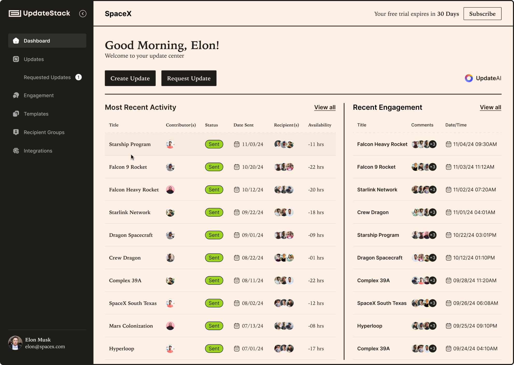Click the Updates refresh icon in sidebar
This screenshot has height=365, width=514.
point(16,59)
